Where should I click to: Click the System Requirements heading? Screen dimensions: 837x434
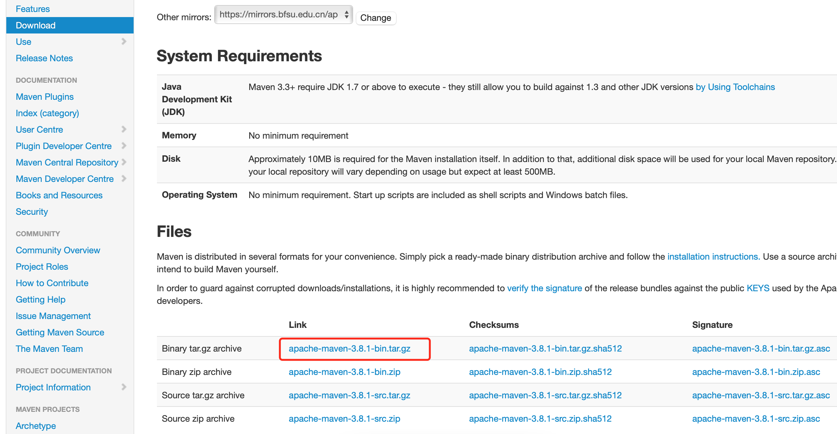(x=239, y=56)
